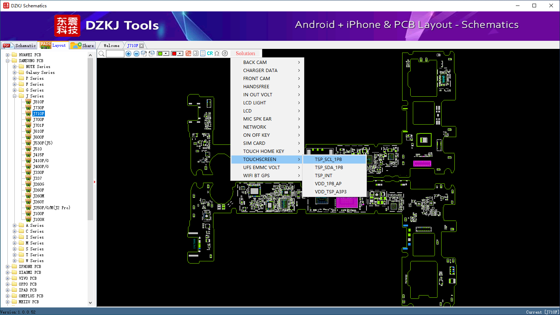Select VDD_TSP_A3P3 in the submenu
The image size is (560, 315).
tap(334, 192)
